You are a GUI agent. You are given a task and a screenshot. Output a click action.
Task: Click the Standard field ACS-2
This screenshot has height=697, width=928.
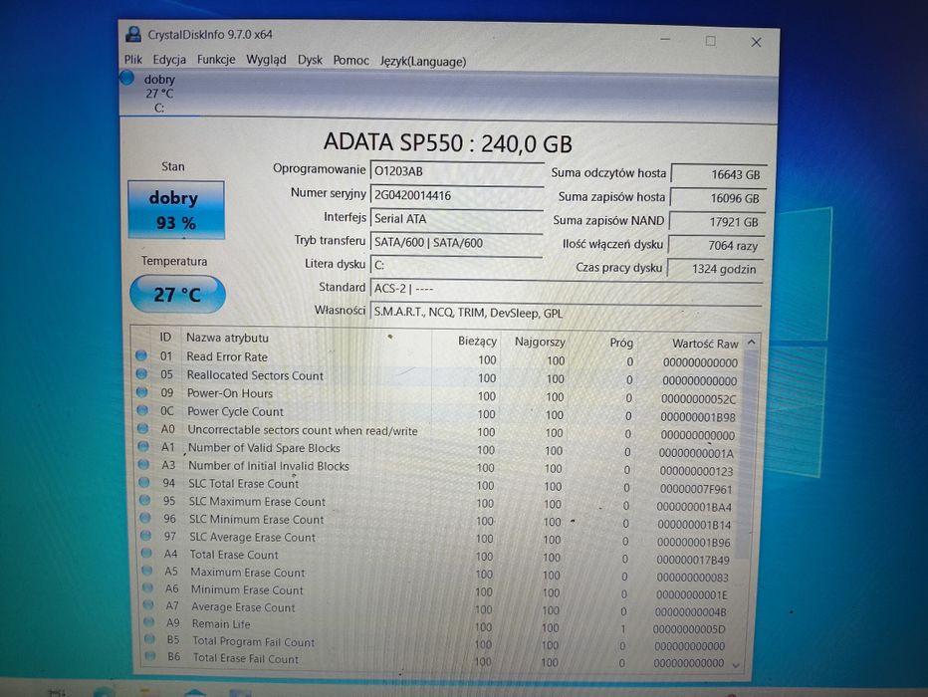(x=566, y=290)
